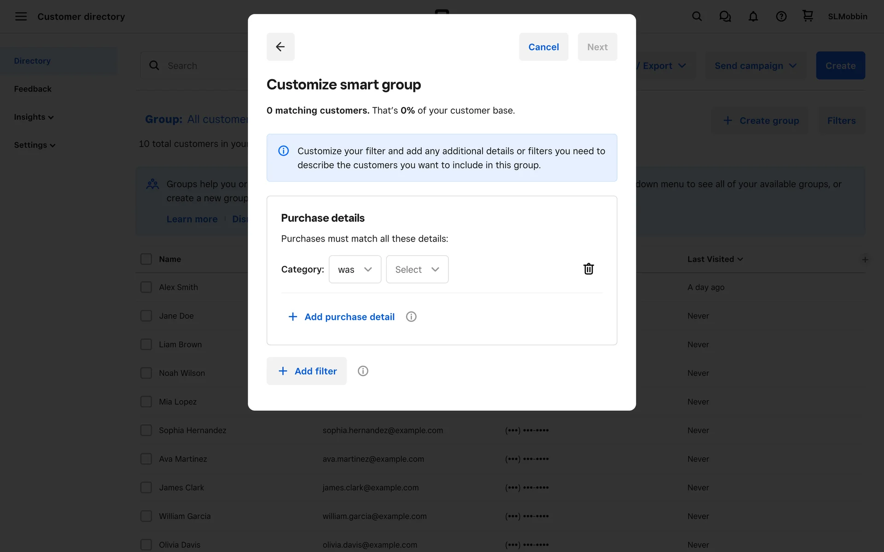Toggle the select-all Name header checkbox
Image resolution: width=884 pixels, height=552 pixels.
[x=146, y=259]
